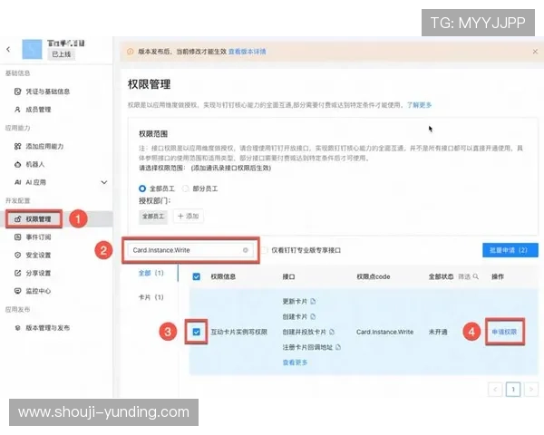Go to the next results page
This screenshot has height=435, width=544.
click(x=531, y=390)
